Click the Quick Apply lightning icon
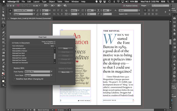The image size is (177, 111). [x=165, y=12]
